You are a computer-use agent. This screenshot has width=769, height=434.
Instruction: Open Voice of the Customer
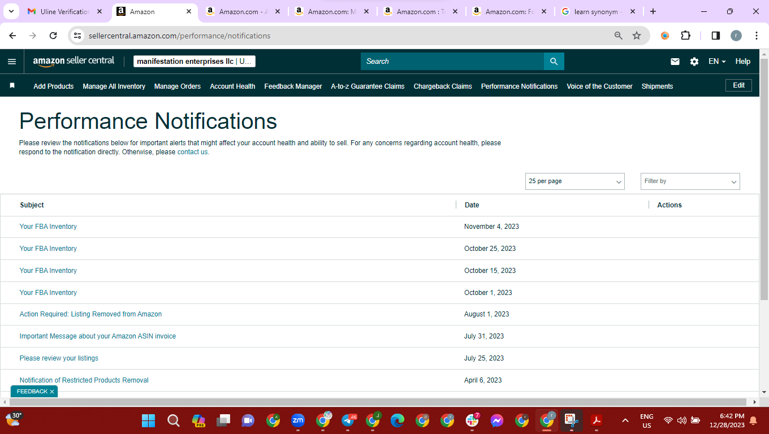[x=599, y=86]
